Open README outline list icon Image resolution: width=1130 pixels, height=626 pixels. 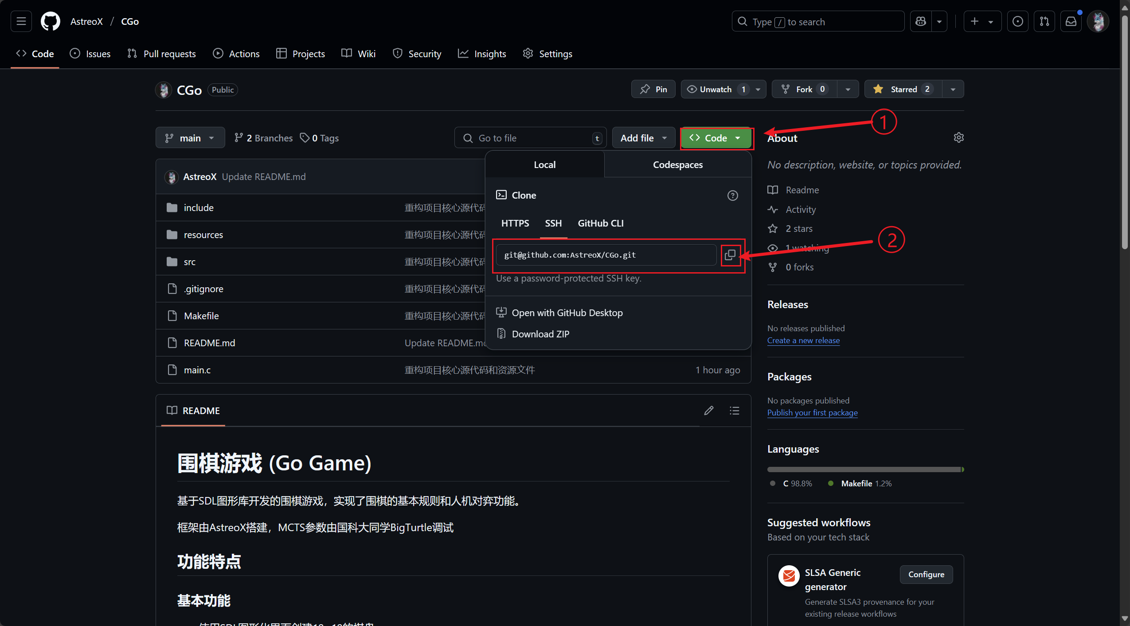[735, 411]
